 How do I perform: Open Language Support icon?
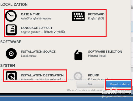pos(11,30)
